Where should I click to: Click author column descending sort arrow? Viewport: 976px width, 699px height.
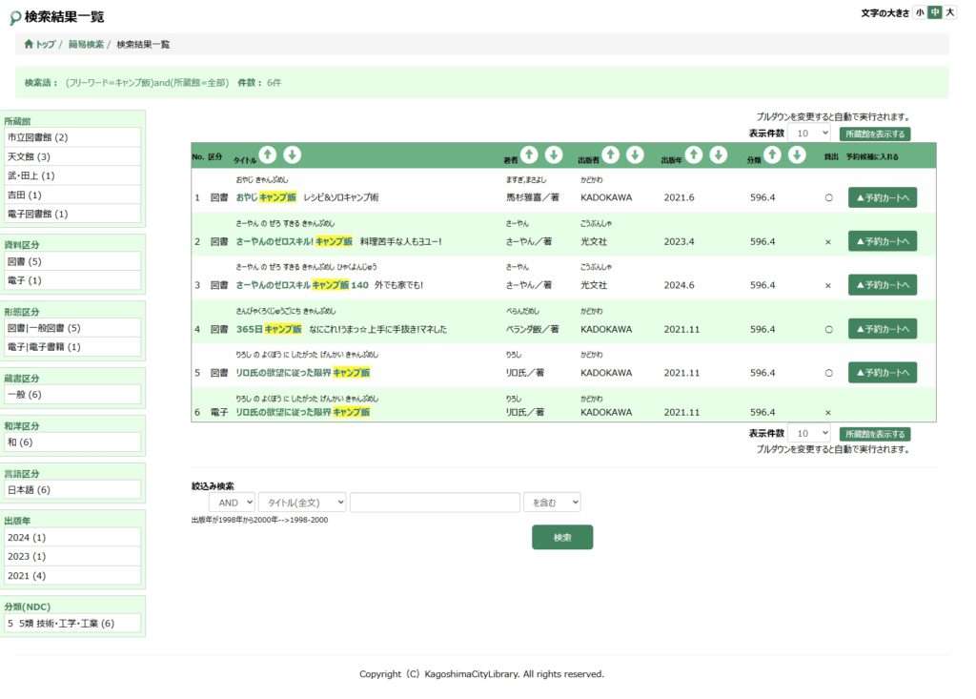(x=554, y=155)
